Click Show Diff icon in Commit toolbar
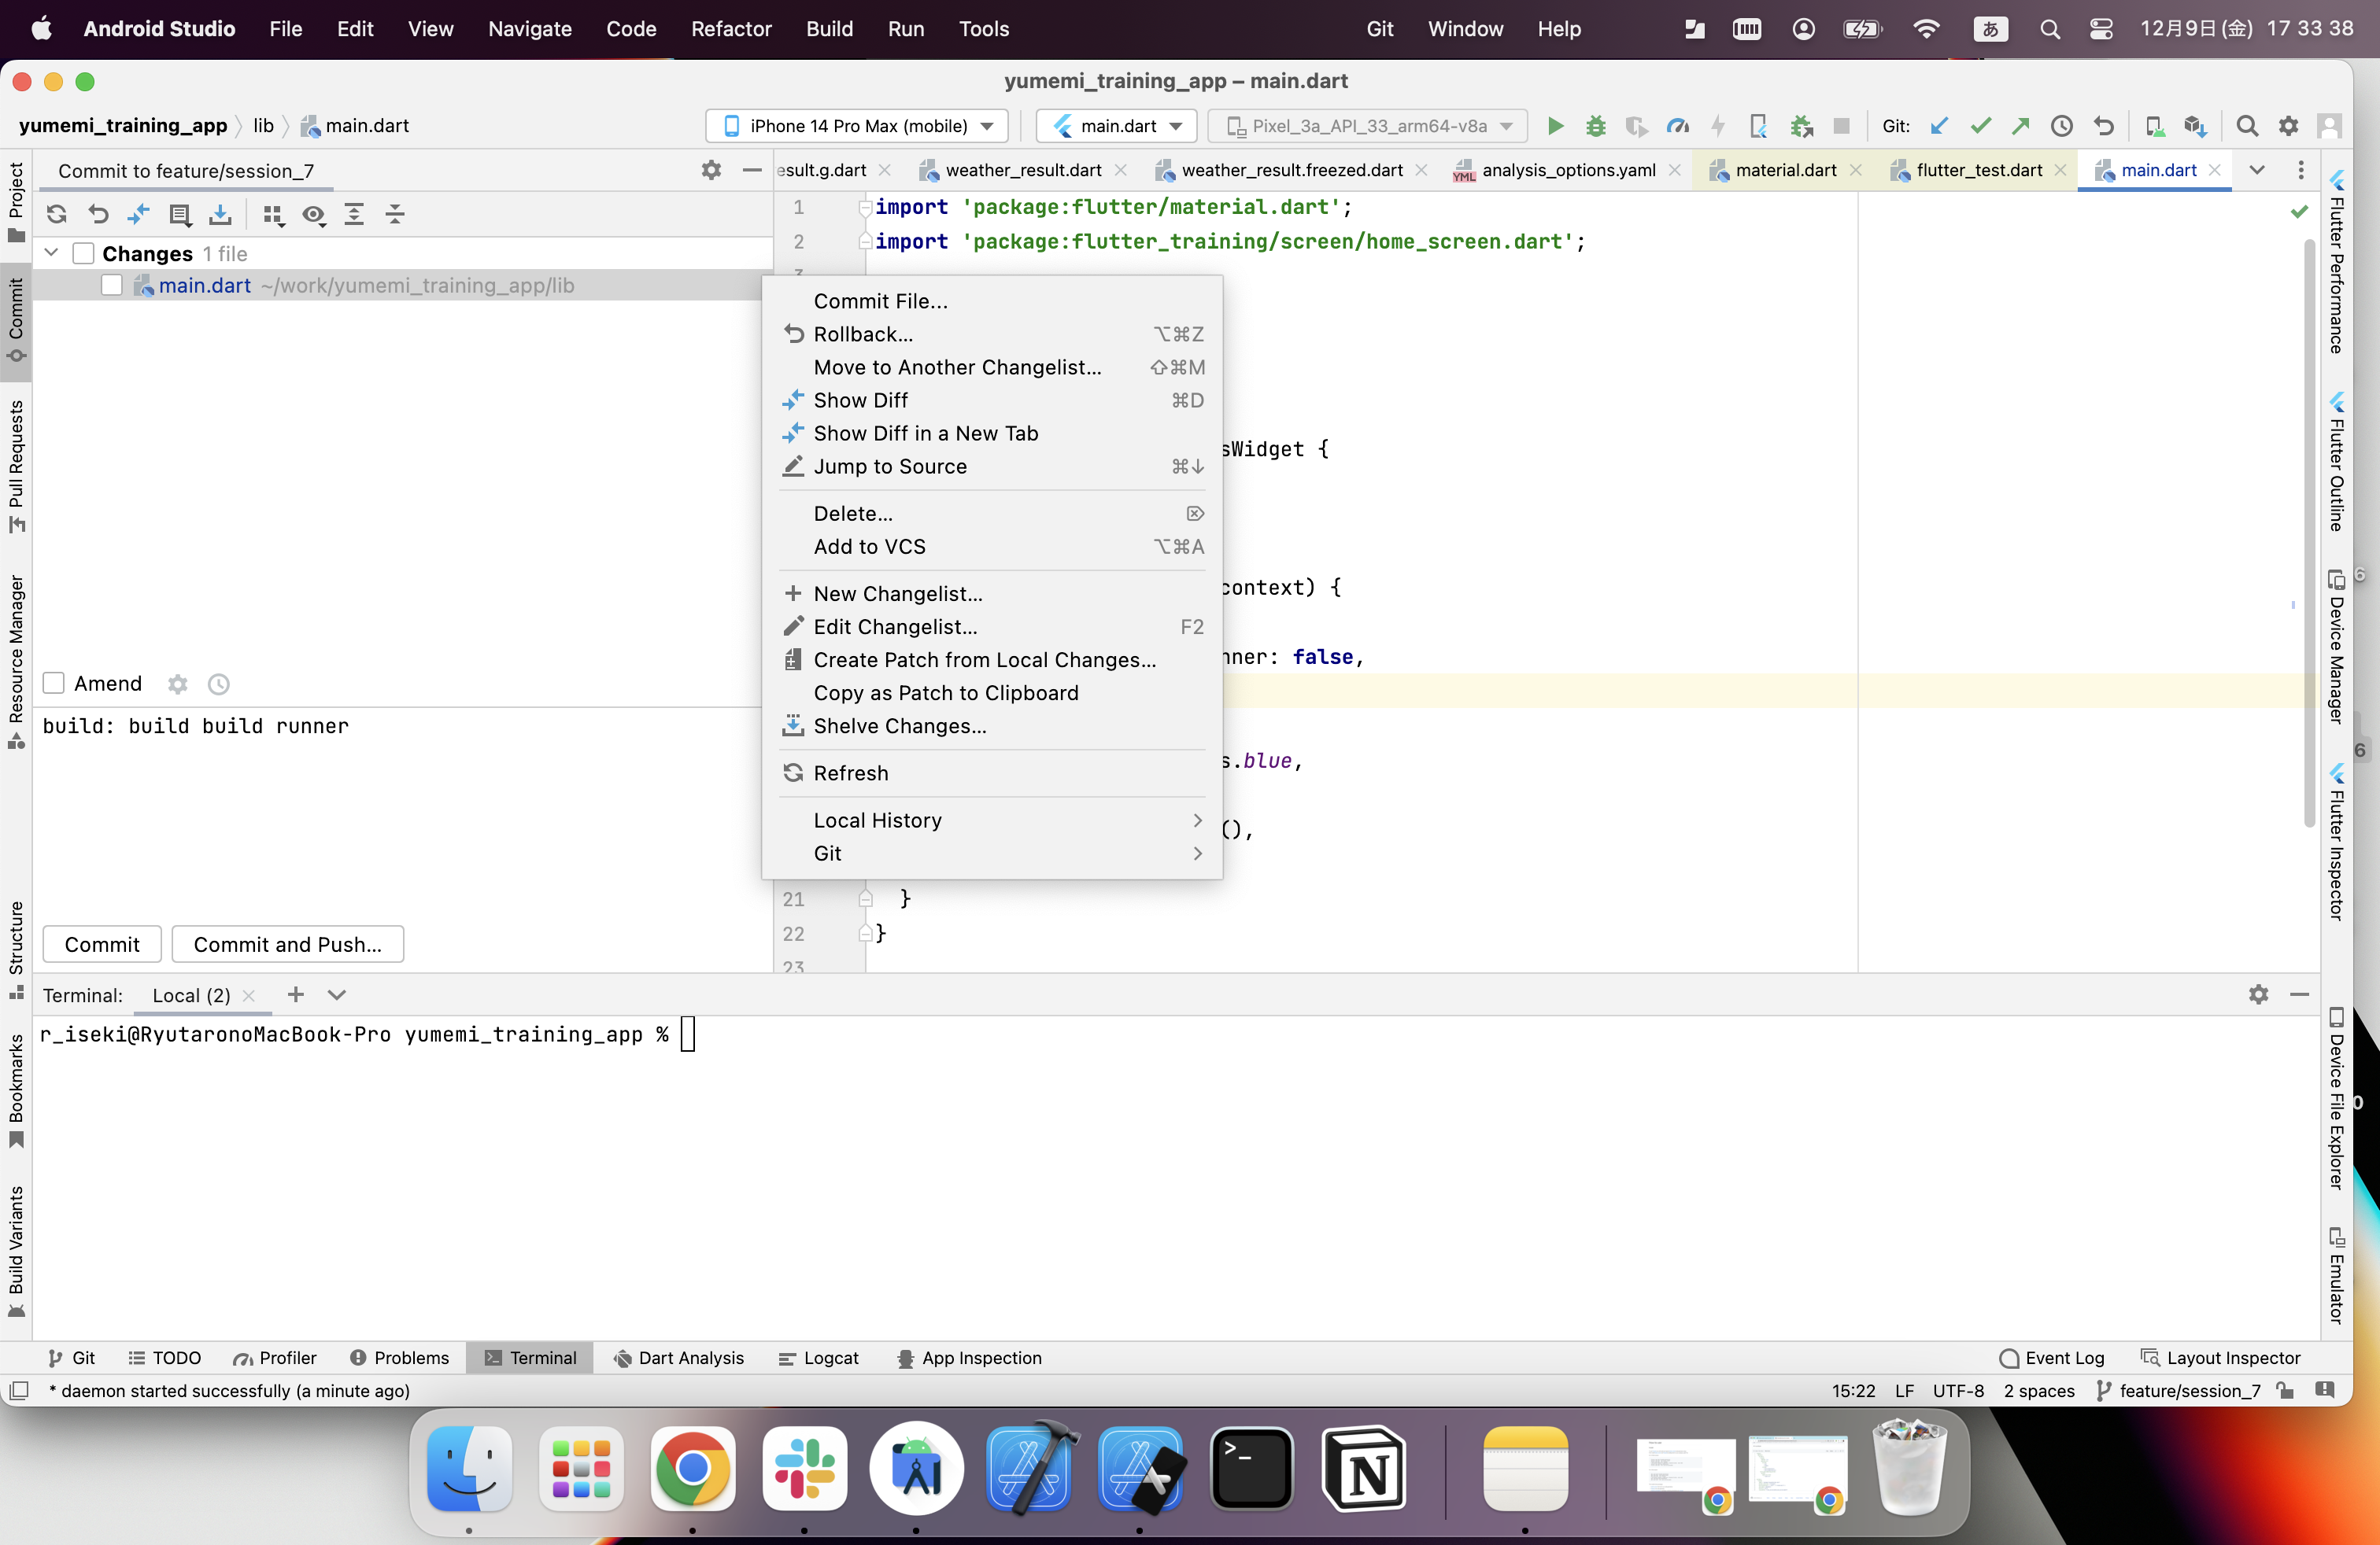The width and height of the screenshot is (2380, 1545). pos(139,214)
